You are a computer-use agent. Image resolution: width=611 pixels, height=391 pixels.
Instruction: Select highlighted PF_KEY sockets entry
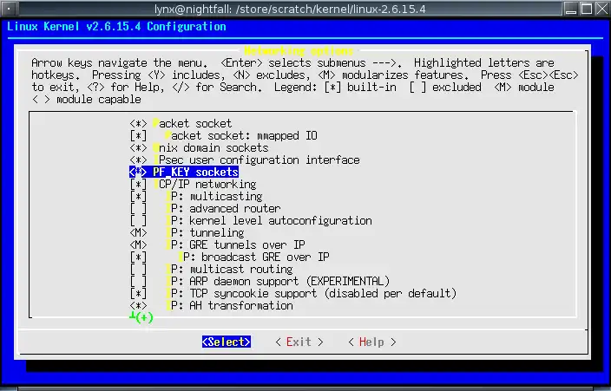click(x=195, y=173)
